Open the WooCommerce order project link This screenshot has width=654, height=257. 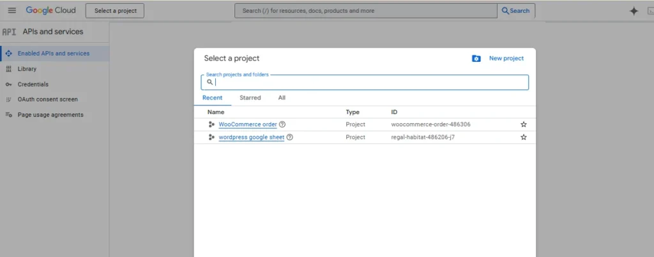pyautogui.click(x=248, y=124)
